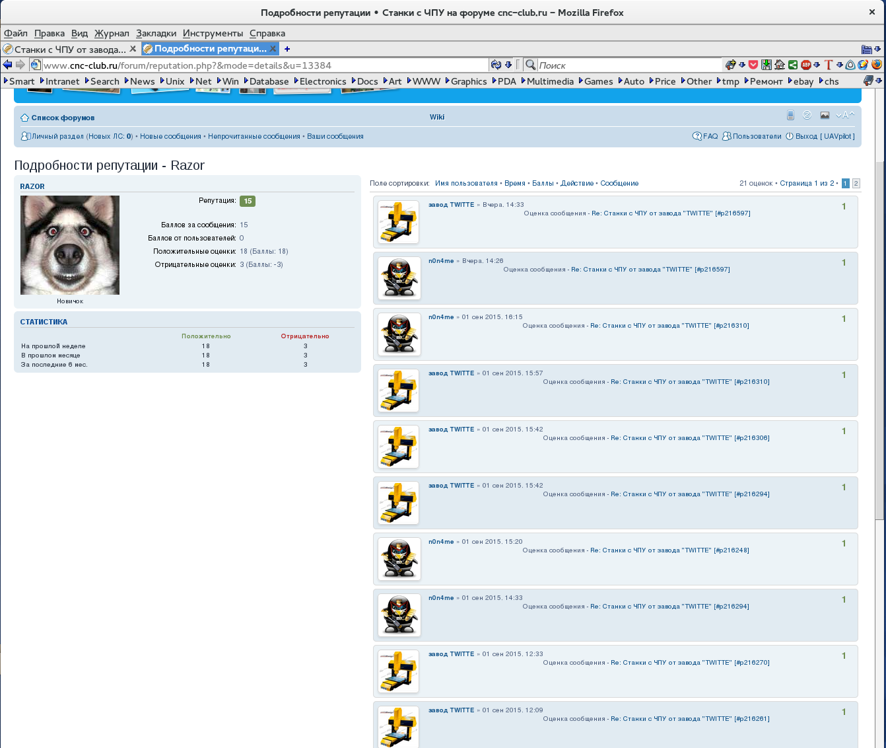Click the pen-and-globe icon in toolbar
886x748 pixels.
(x=863, y=65)
